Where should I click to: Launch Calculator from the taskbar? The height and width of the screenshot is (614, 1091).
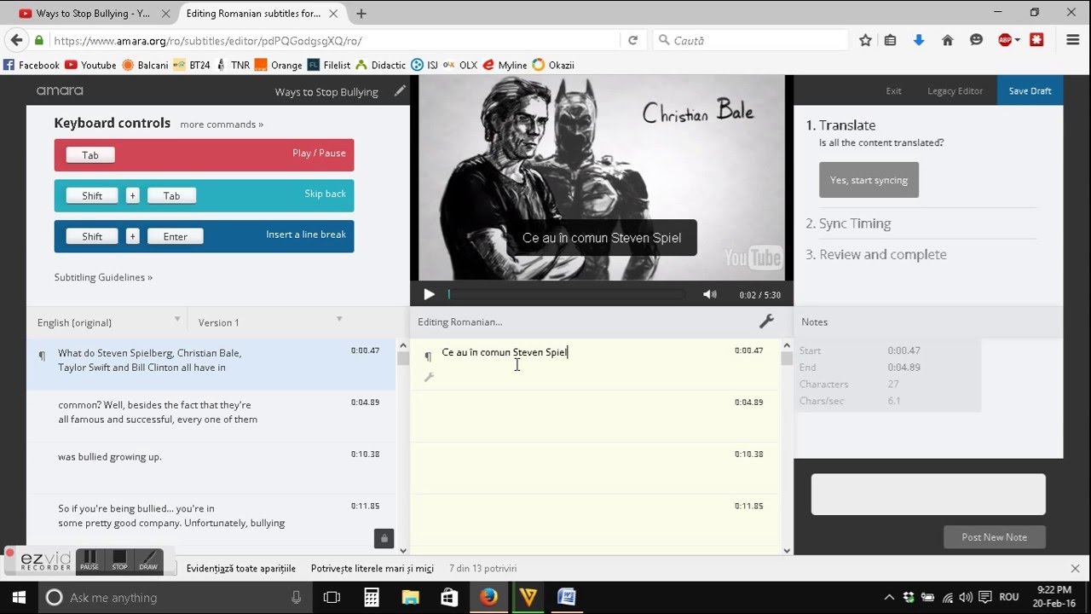point(372,598)
